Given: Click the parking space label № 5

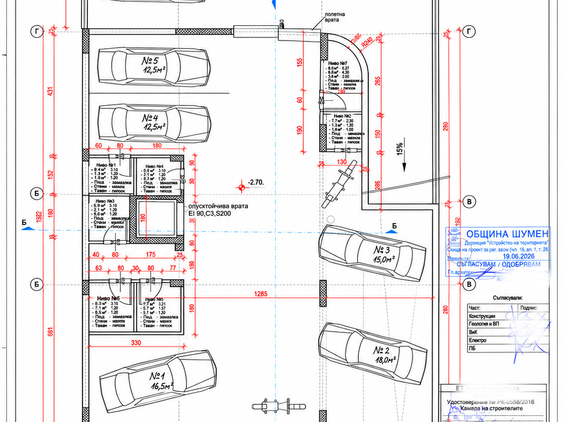Looking at the screenshot, I should coord(155,65).
